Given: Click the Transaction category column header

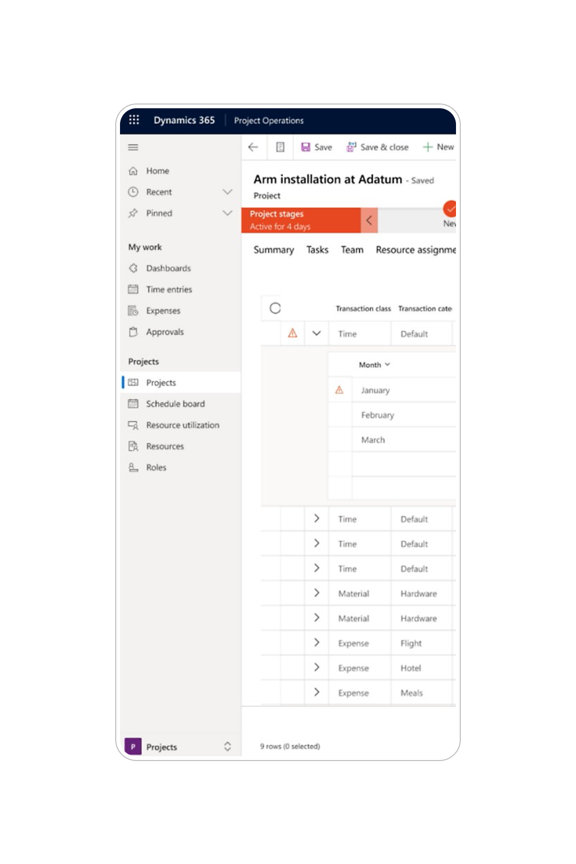Looking at the screenshot, I should click(425, 309).
